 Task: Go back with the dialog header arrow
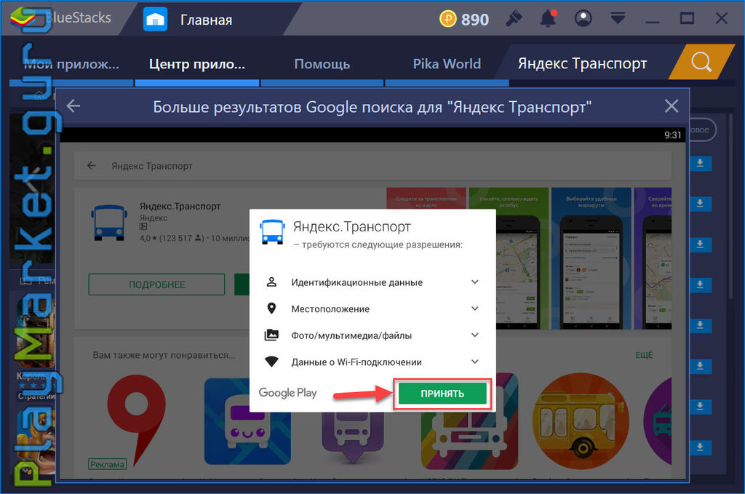[x=73, y=106]
